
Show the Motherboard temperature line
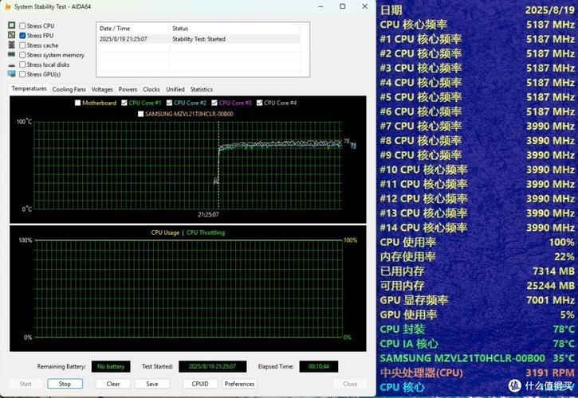(77, 103)
